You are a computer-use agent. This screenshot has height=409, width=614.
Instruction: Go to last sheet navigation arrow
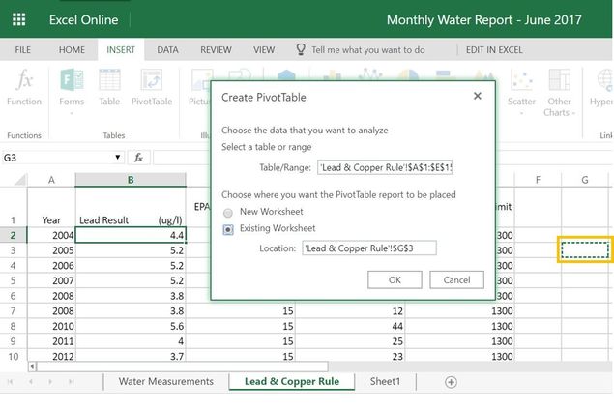[71, 381]
